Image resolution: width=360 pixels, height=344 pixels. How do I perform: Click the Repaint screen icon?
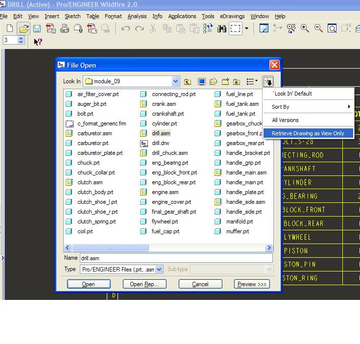coord(264,29)
